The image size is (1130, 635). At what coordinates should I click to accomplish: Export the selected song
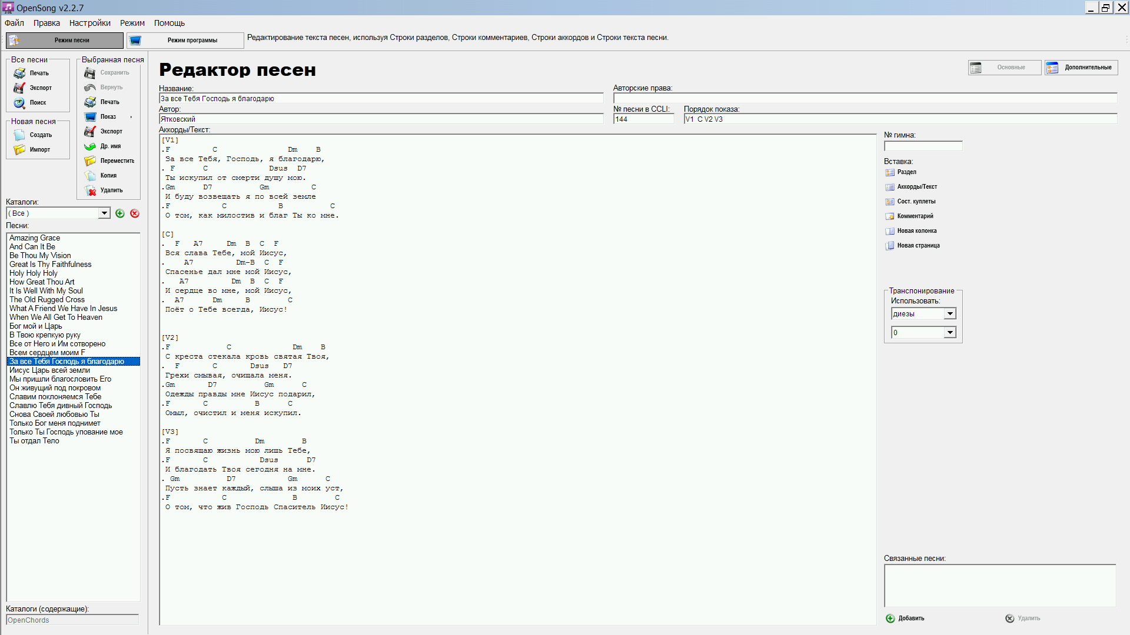point(104,131)
